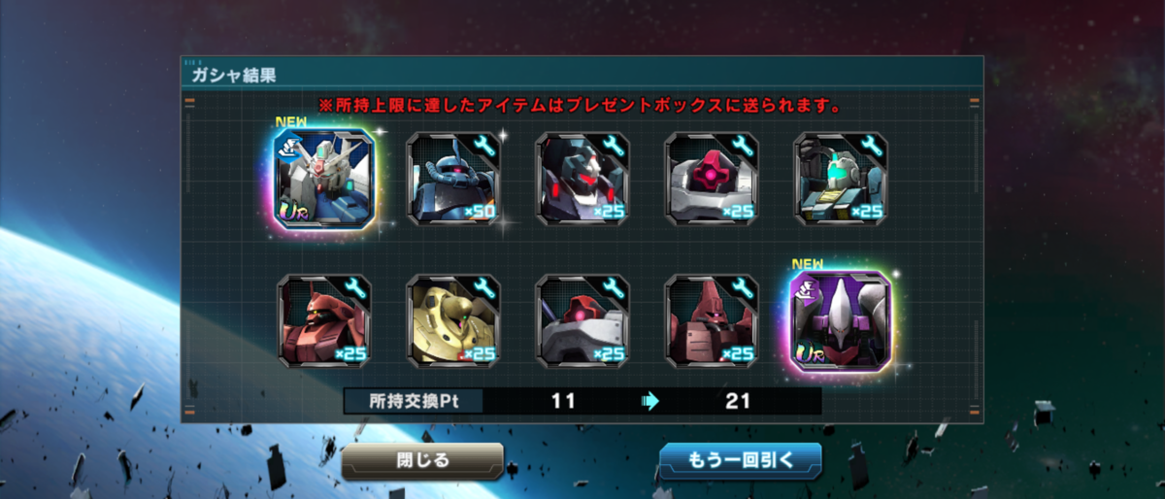This screenshot has height=499, width=1165.
Task: Click the もう一回引く draw again button
Action: pyautogui.click(x=741, y=460)
